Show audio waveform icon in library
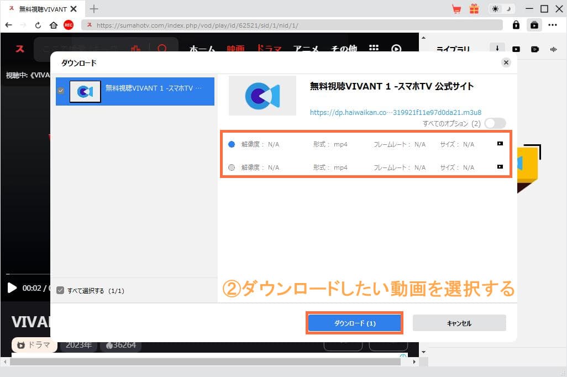The width and height of the screenshot is (567, 377). 554,49
